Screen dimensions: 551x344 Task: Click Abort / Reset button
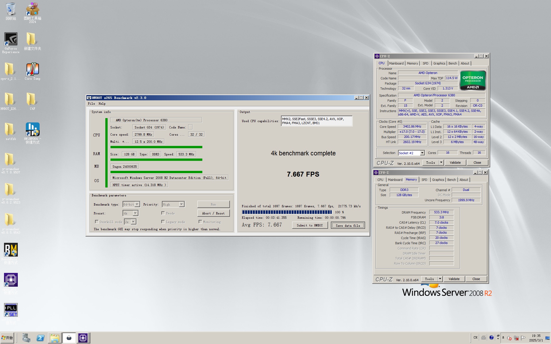[x=213, y=213]
